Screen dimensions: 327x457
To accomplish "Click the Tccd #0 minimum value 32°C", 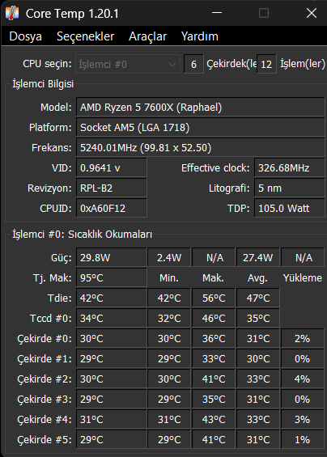I will tap(169, 318).
